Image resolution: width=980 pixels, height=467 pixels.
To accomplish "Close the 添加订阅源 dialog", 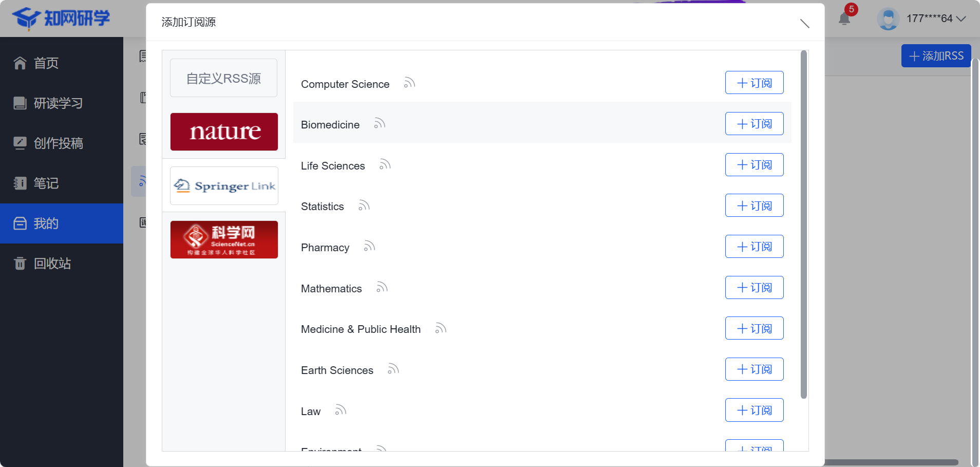I will (804, 23).
